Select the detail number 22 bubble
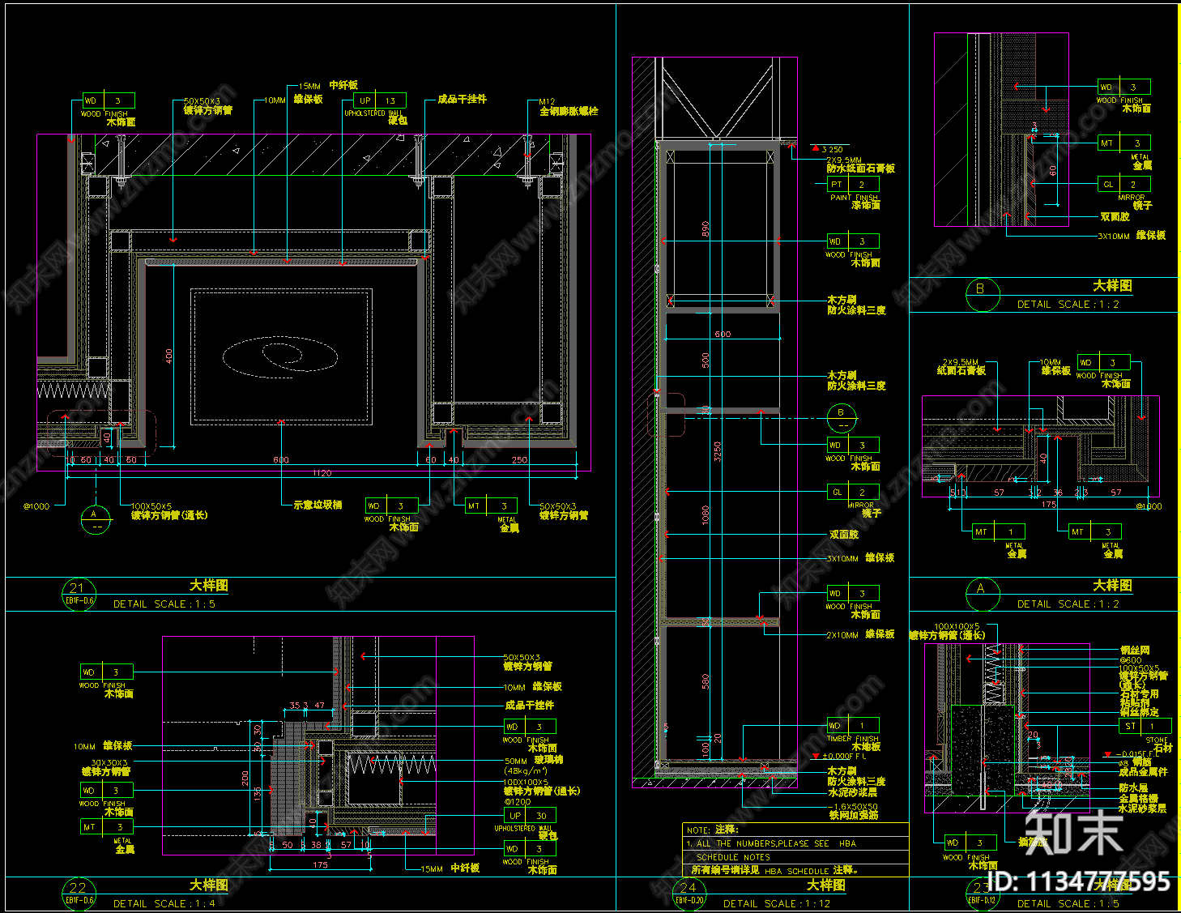 click(x=79, y=894)
